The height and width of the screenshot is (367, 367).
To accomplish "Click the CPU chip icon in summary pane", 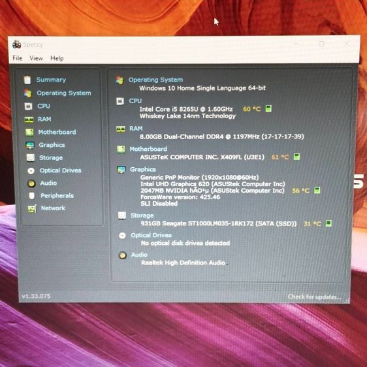I will pos(120,101).
